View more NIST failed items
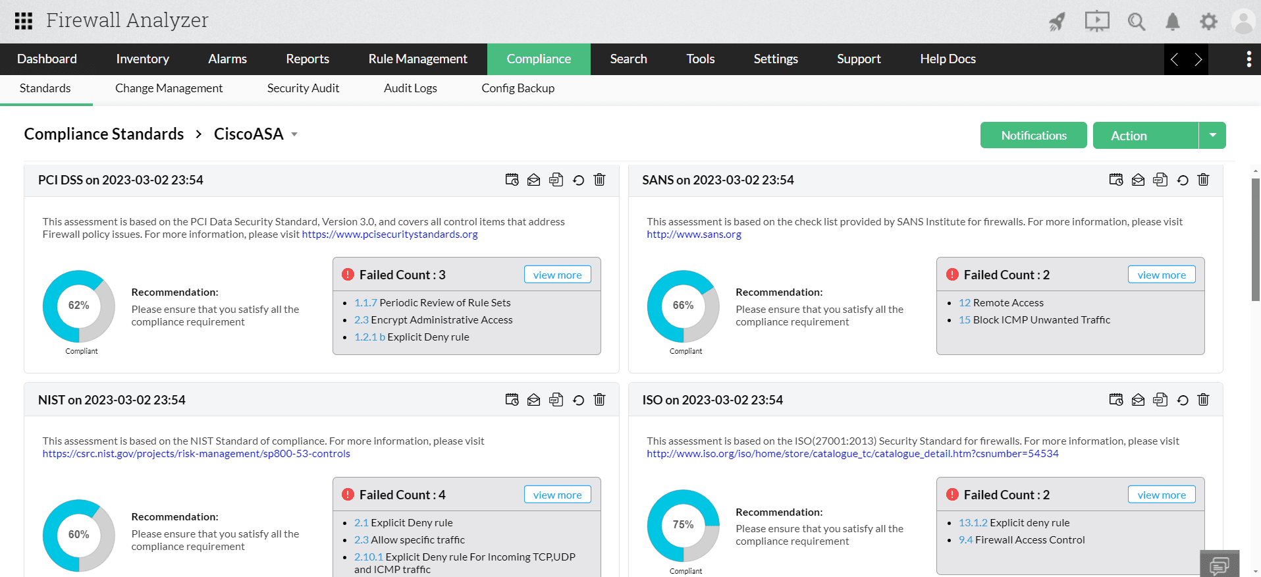Screen dimensions: 1261x577 (557, 495)
